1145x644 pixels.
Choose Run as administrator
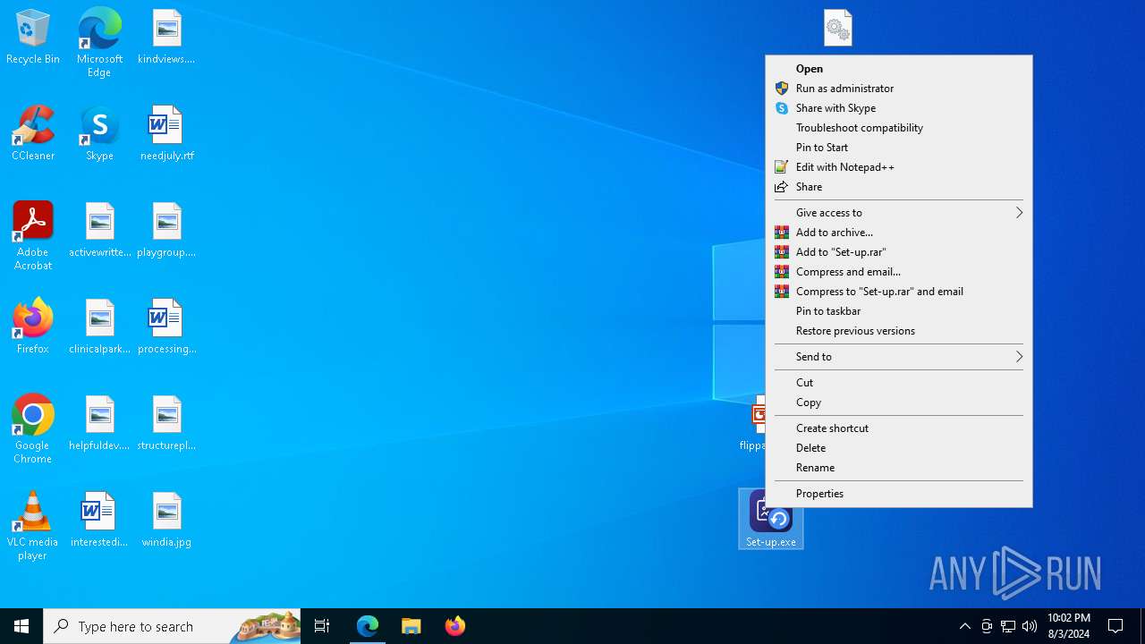coord(899,89)
